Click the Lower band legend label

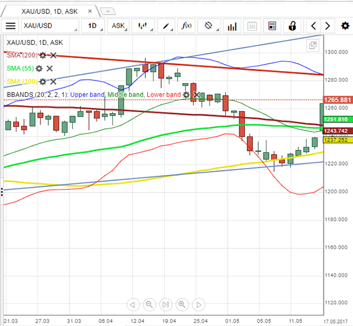(164, 95)
